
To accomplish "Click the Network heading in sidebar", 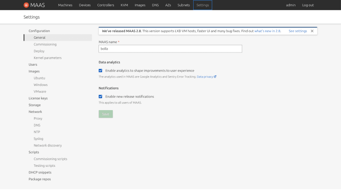I will [x=35, y=112].
